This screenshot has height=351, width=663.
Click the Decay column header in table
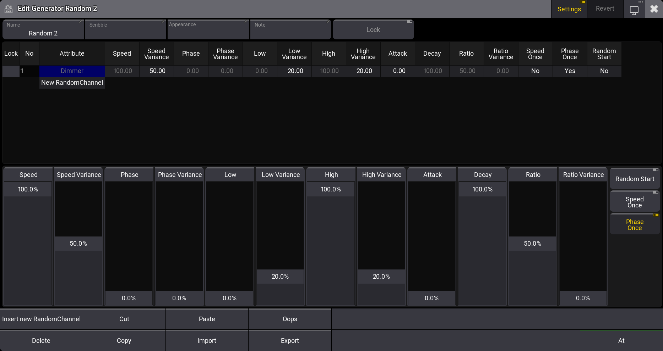pyautogui.click(x=432, y=54)
